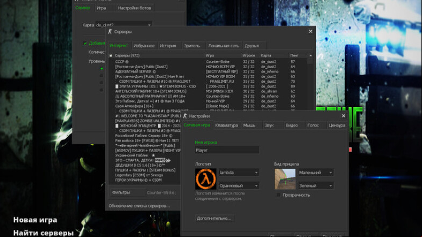Select [Ростов-на-Дону] Public [Dust2] Нам 9 лет server
The width and height of the screenshot is (422, 237).
coord(207,76)
